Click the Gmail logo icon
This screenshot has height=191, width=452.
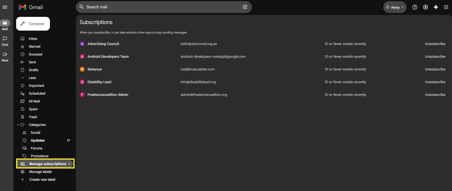22,7
